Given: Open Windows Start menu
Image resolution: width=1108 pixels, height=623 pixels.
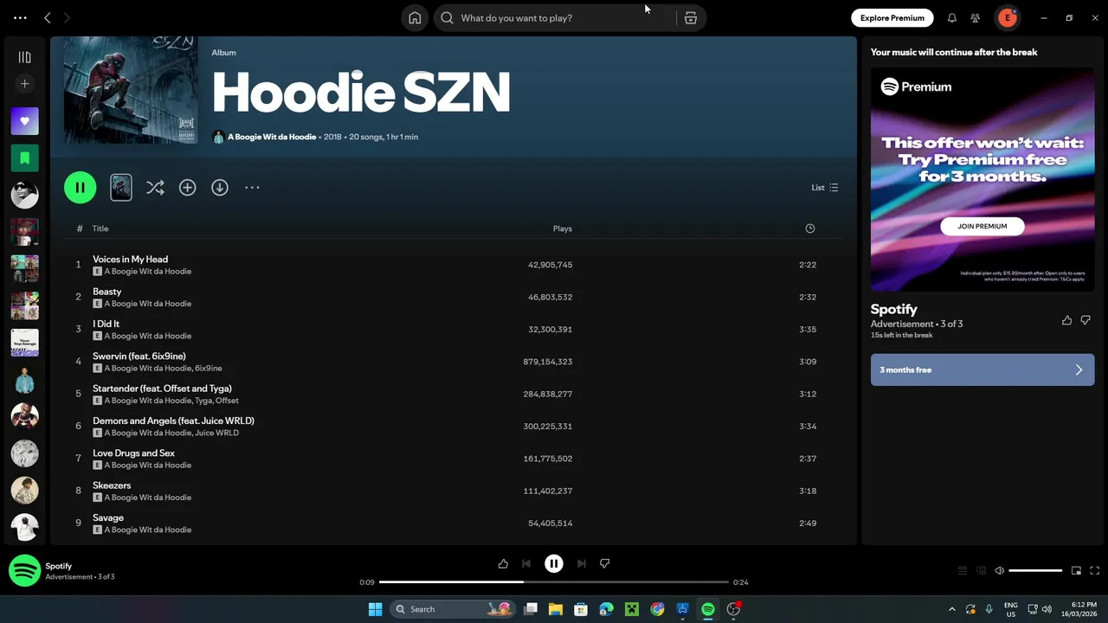Looking at the screenshot, I should (x=375, y=609).
